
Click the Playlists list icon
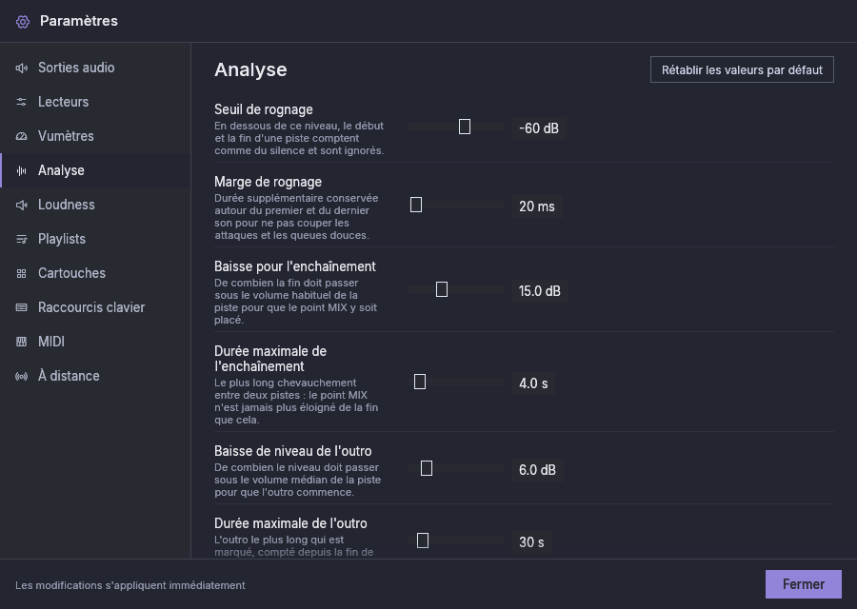(21, 239)
